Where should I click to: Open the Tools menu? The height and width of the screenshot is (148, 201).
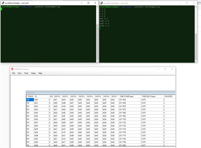click(x=26, y=73)
